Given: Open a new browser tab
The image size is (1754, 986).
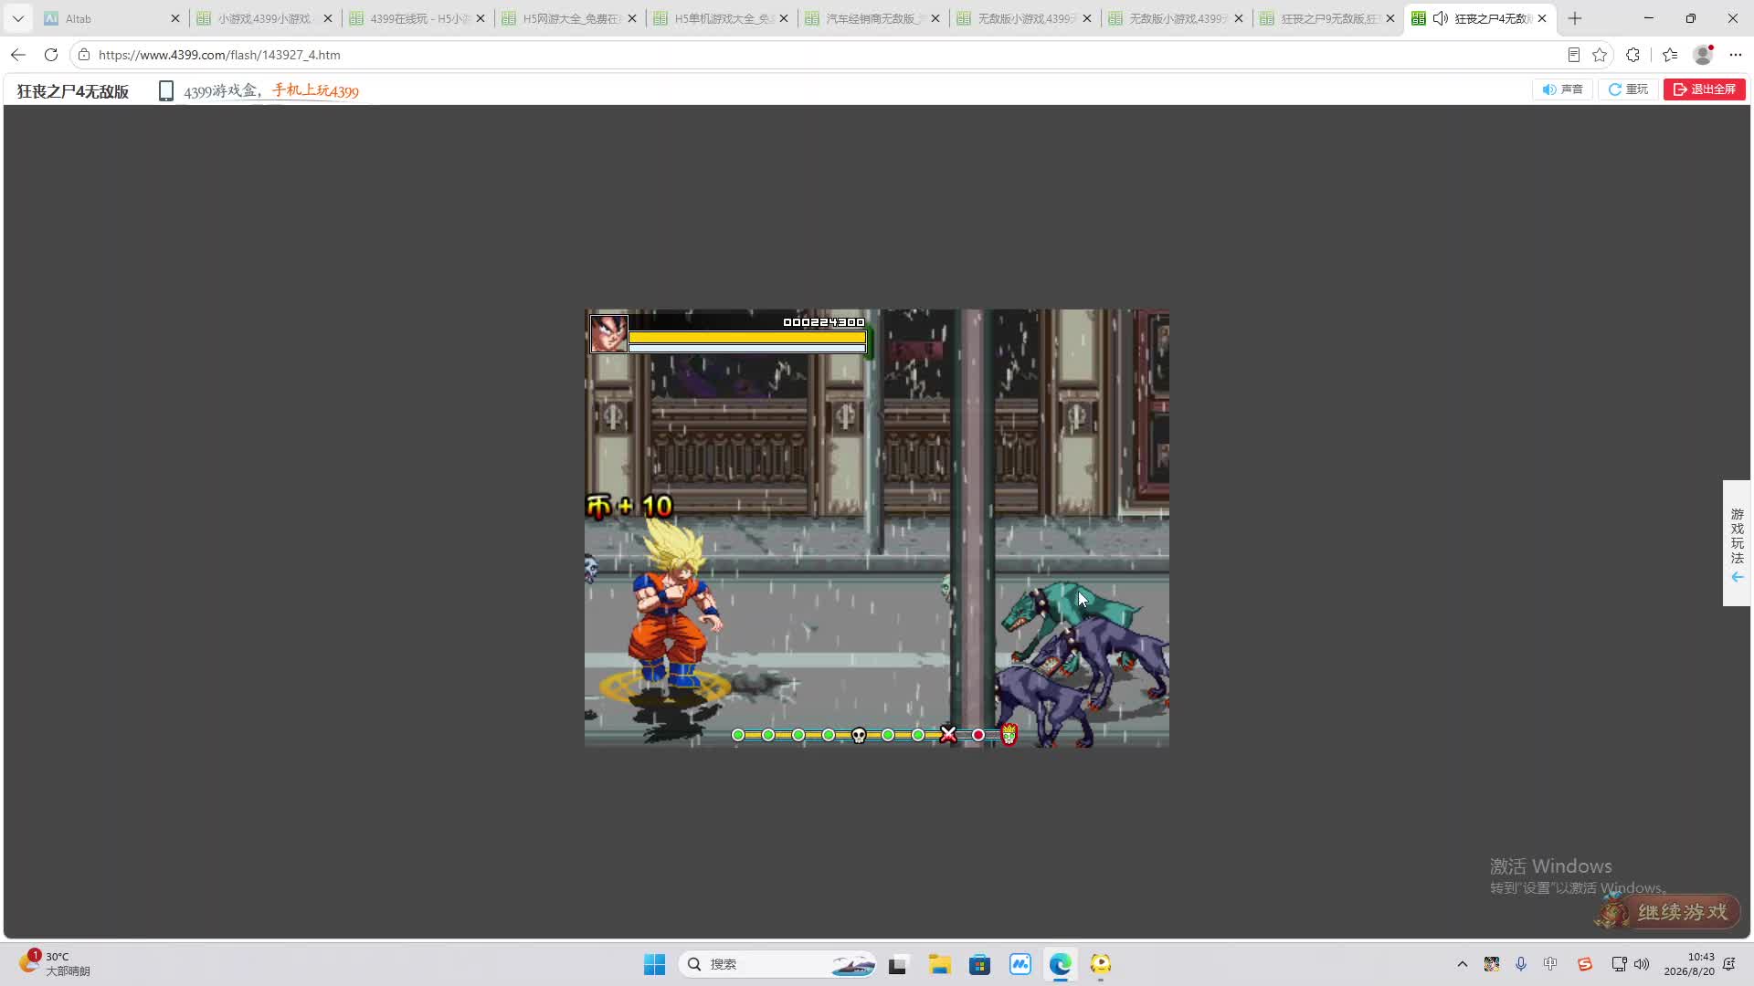Looking at the screenshot, I should tap(1575, 18).
